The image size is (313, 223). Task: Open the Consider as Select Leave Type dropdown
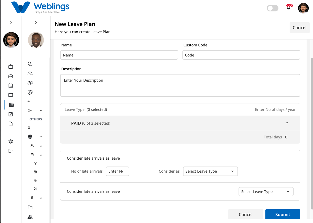[210, 171]
